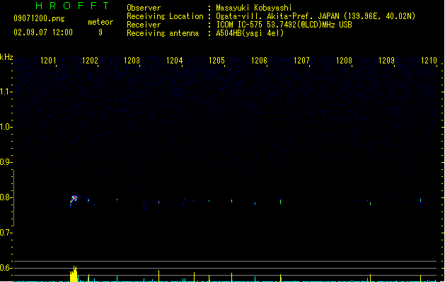Click the observer name Masayuki Kobayashi

254,8
